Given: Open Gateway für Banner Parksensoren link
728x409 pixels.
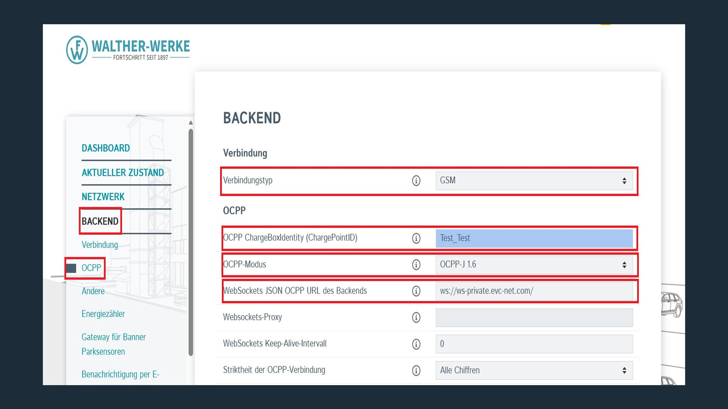Looking at the screenshot, I should pyautogui.click(x=114, y=344).
